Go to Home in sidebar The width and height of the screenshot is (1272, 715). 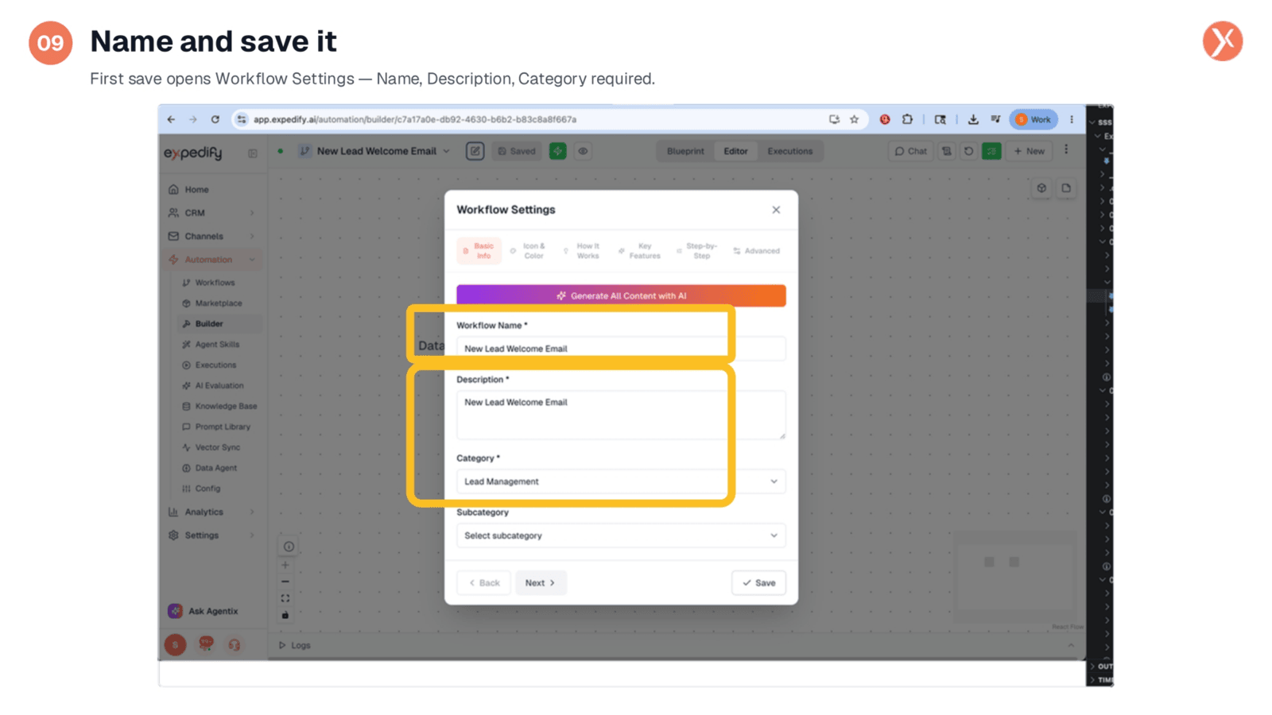(196, 190)
